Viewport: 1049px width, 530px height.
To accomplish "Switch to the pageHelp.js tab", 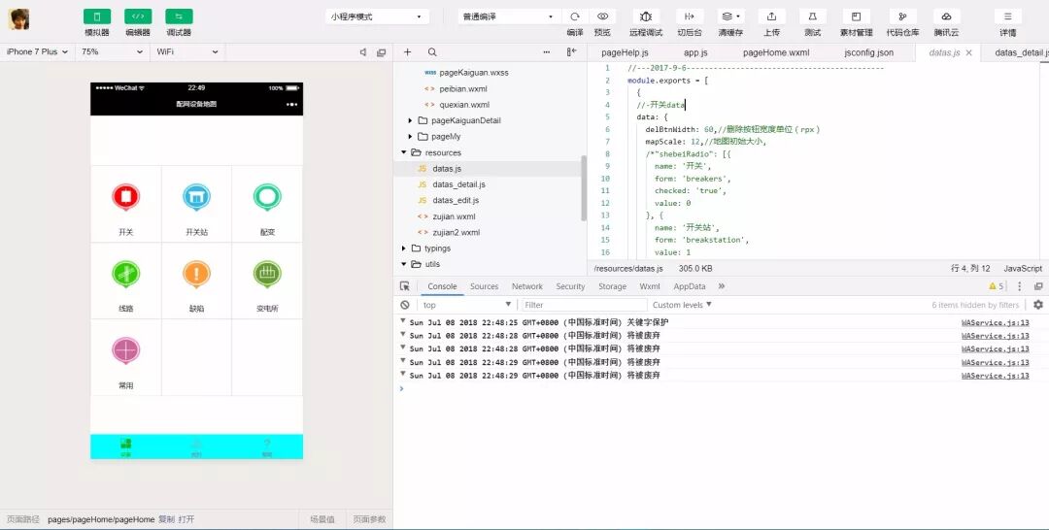I will [x=625, y=52].
